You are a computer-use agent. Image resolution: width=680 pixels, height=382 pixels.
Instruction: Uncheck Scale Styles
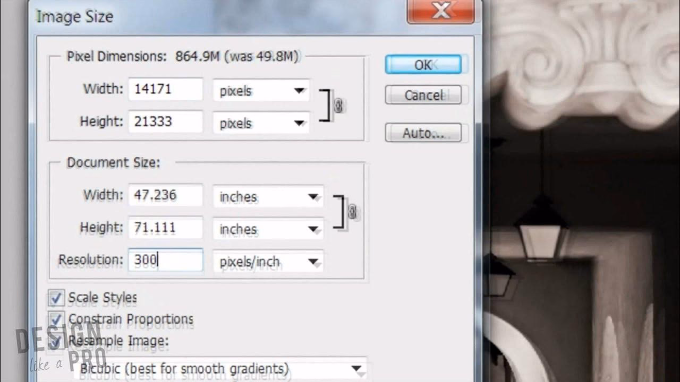point(56,298)
